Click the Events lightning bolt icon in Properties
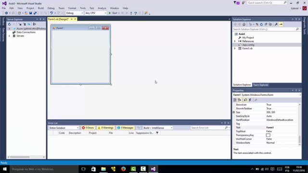 (250, 100)
